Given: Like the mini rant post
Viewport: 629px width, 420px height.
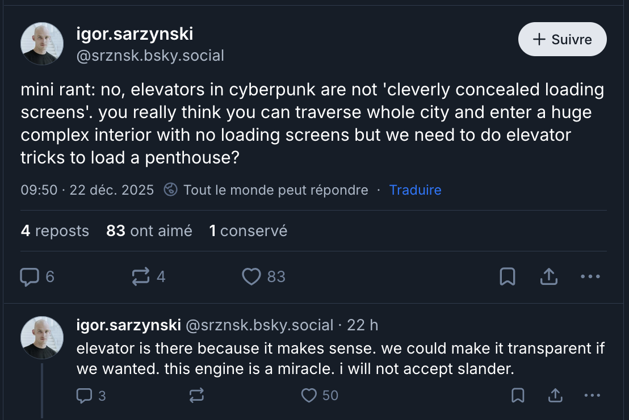Looking at the screenshot, I should coord(251,276).
